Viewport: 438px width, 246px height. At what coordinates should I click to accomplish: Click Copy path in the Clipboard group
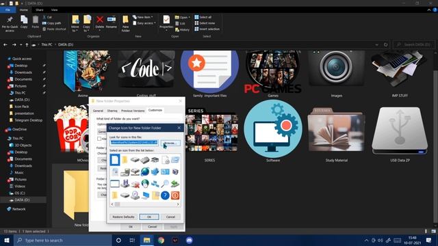tap(52, 23)
